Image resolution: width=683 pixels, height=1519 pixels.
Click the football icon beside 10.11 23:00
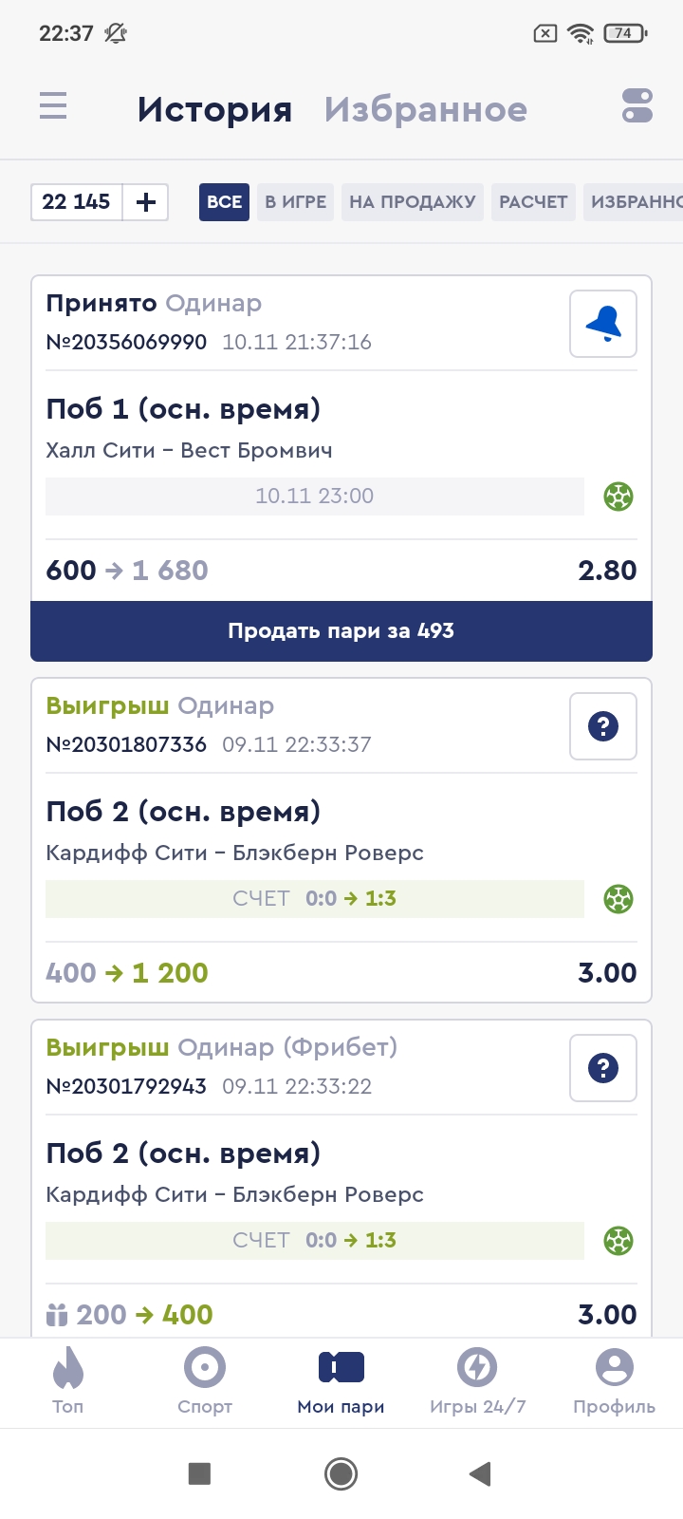(618, 497)
